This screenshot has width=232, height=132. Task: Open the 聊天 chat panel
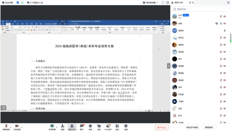point(82,127)
